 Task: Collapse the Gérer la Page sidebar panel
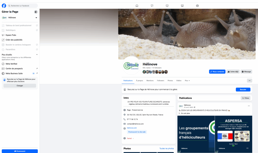pyautogui.click(x=36, y=12)
